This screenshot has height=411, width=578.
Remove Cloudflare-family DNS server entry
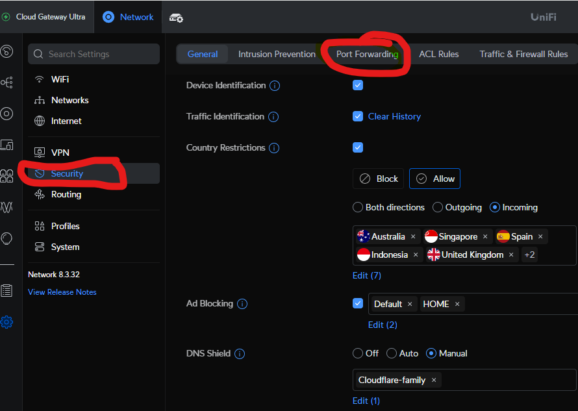(x=434, y=380)
